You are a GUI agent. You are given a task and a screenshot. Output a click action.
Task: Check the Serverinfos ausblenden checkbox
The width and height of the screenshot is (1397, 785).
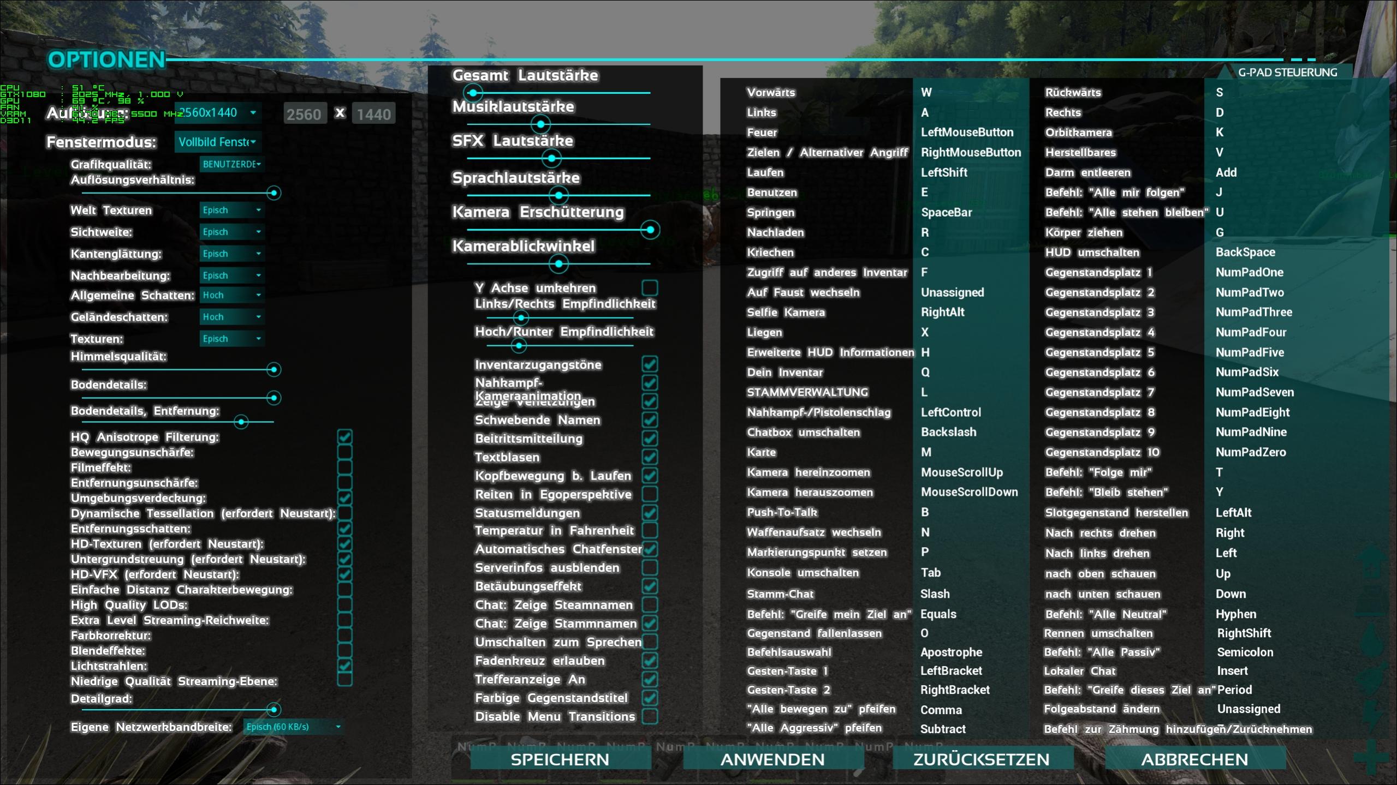pos(650,567)
